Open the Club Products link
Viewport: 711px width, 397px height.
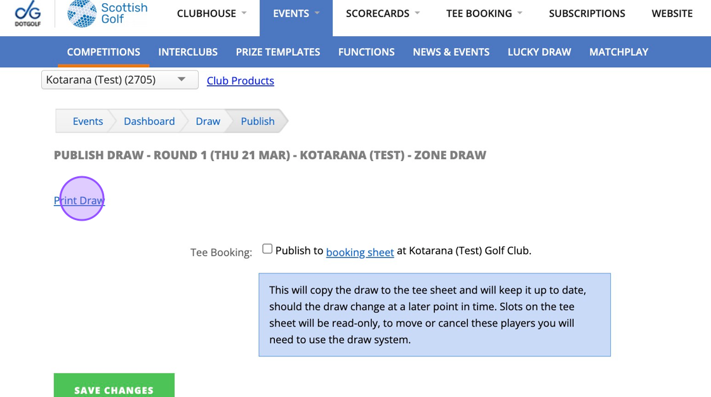pos(241,81)
